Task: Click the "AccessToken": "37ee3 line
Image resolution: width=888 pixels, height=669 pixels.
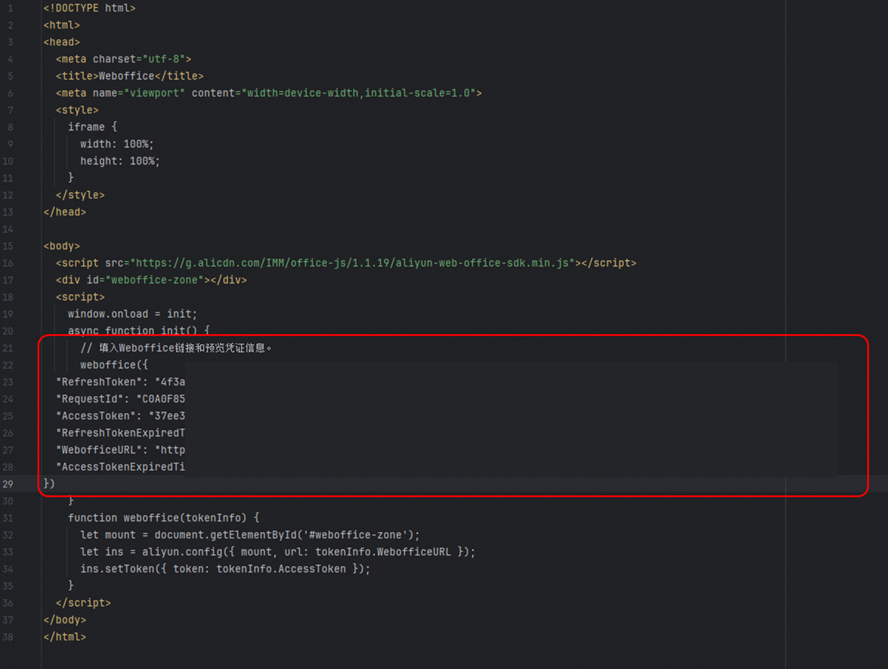Action: 121,416
